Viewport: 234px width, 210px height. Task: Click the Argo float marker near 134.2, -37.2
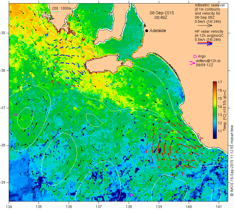click(15, 115)
